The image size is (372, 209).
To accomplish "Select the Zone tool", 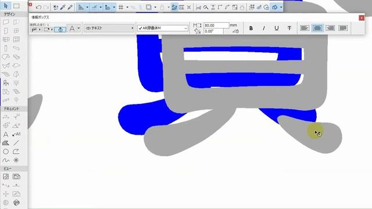I will pos(6,92).
